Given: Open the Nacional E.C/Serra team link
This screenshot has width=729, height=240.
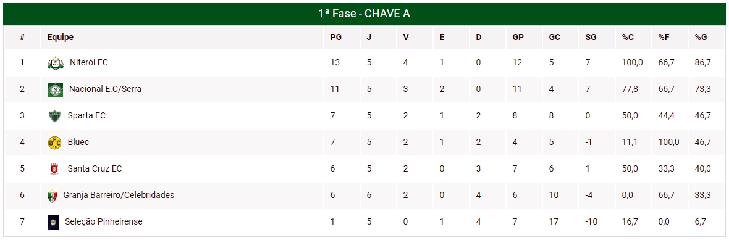Looking at the screenshot, I should pyautogui.click(x=105, y=89).
